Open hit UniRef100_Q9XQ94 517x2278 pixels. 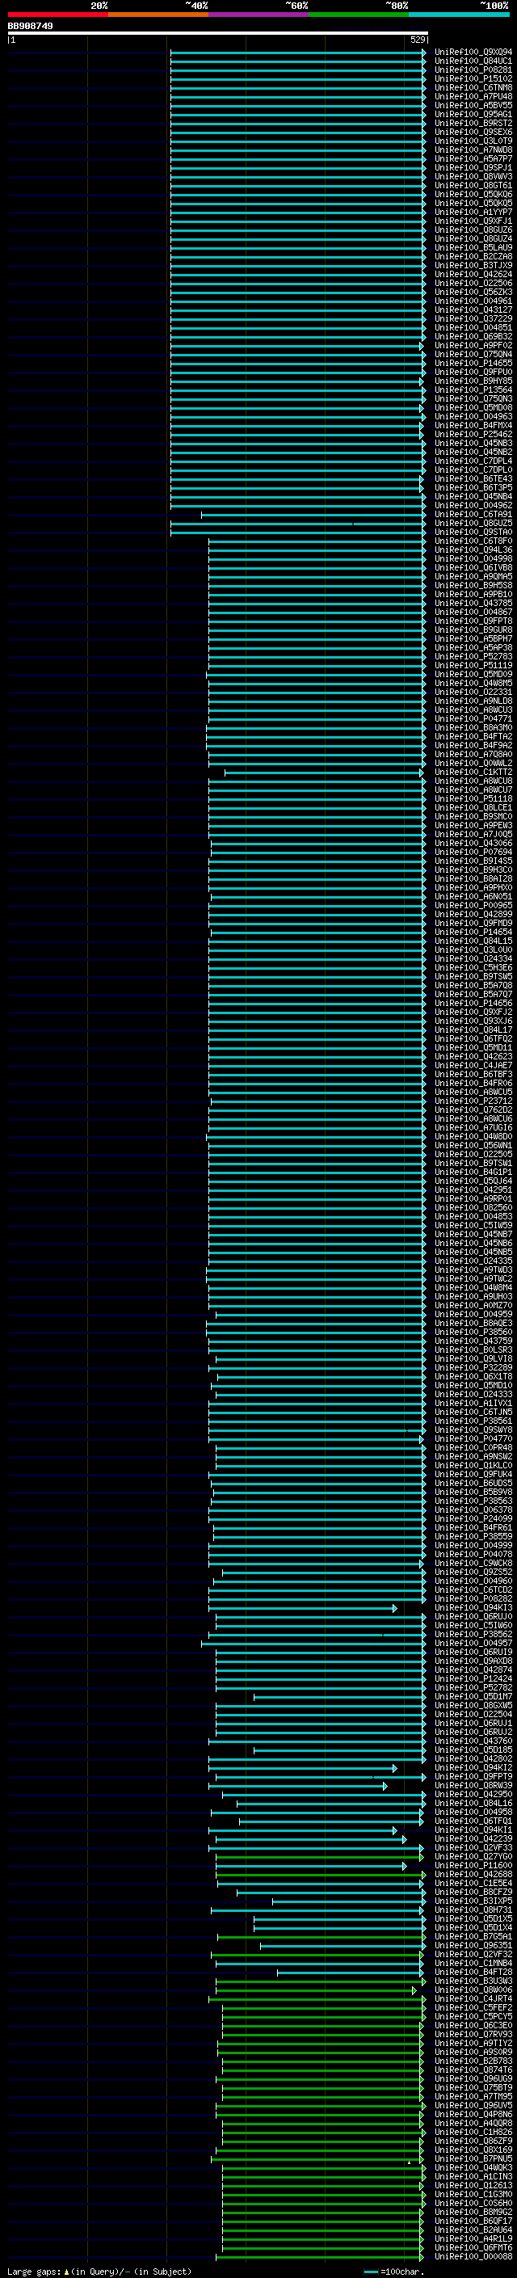pos(473,53)
